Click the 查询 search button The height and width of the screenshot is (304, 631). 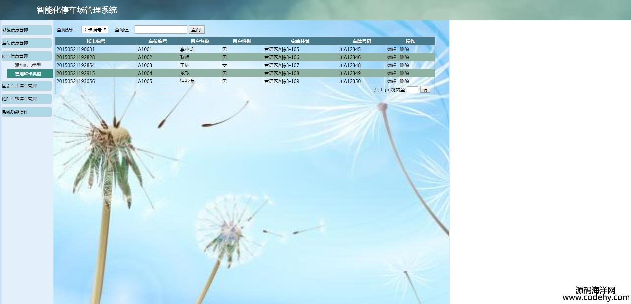point(196,30)
